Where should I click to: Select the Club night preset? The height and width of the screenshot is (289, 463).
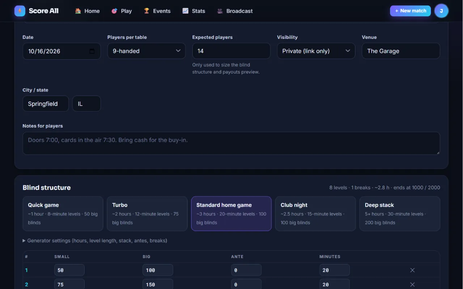click(316, 213)
